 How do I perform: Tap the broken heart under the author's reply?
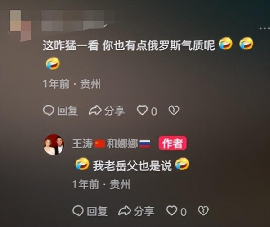(x=203, y=211)
